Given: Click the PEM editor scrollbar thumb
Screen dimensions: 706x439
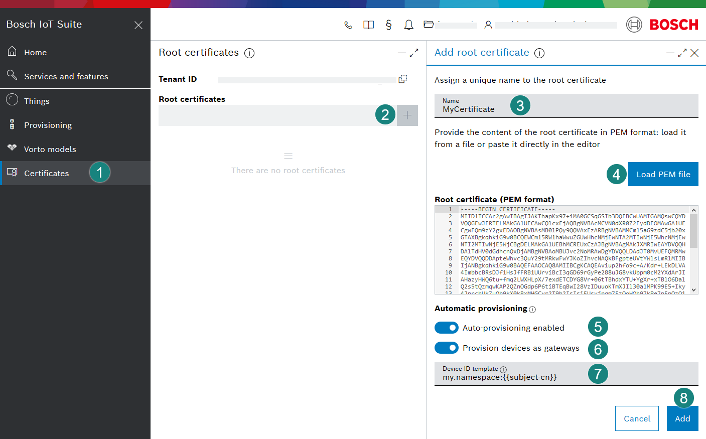Looking at the screenshot, I should (x=694, y=231).
